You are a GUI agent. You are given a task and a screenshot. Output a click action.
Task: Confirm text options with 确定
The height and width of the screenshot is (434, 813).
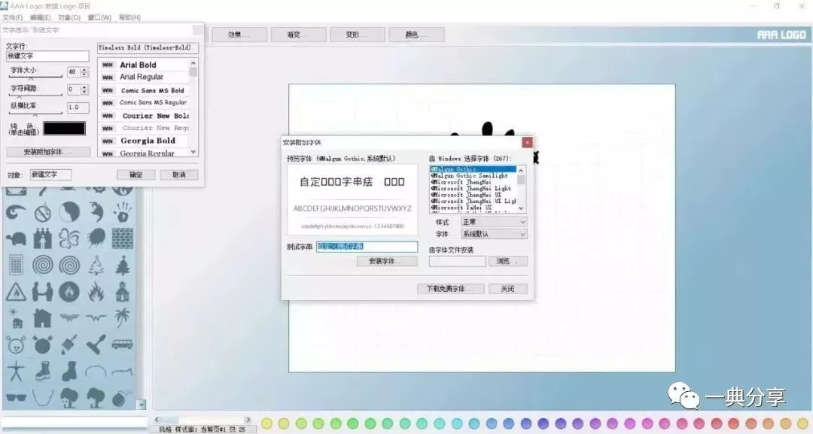135,175
